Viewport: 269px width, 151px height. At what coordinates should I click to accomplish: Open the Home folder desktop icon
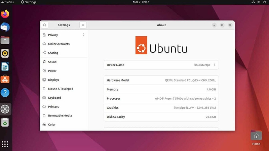256,138
